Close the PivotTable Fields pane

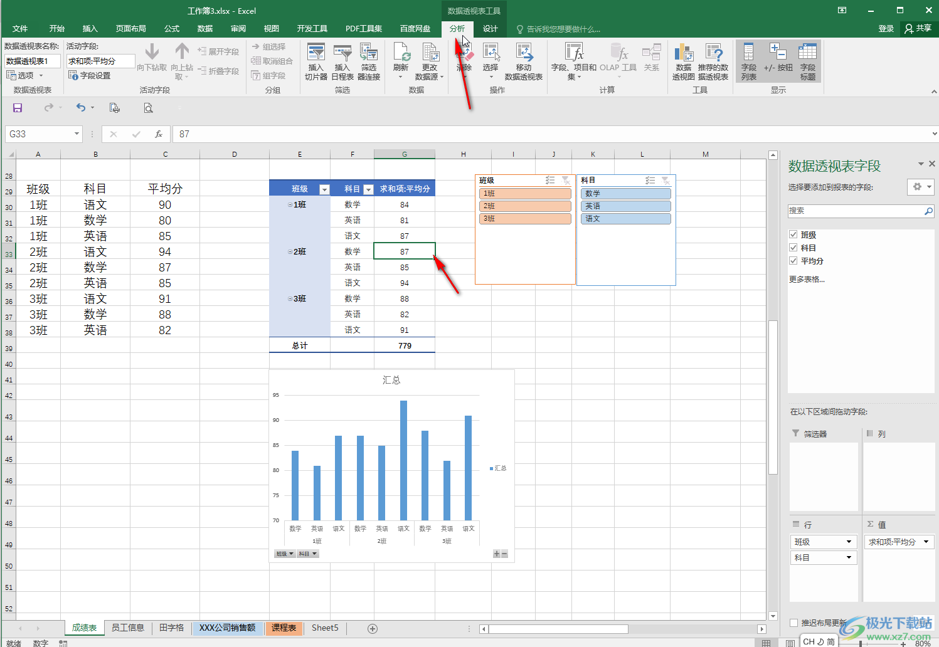(x=932, y=164)
